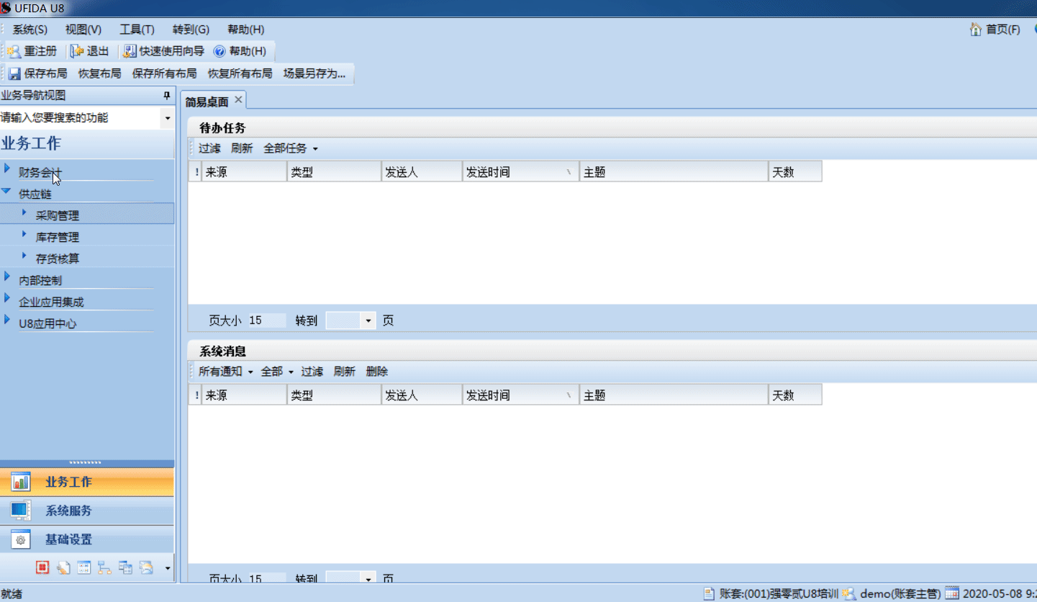Screen dimensions: 1037x602
Task: Open the navigation strip overflow arrow
Action: [x=168, y=568]
